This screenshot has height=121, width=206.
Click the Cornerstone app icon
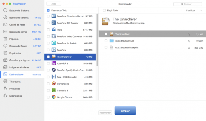(x=54, y=83)
